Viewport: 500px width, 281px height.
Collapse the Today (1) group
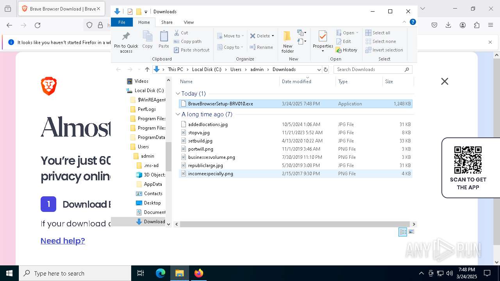(178, 94)
